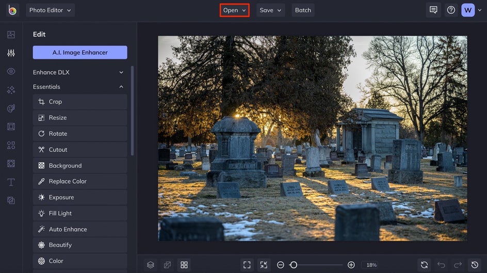Click the Open menu button
Image resolution: width=487 pixels, height=273 pixels.
[x=234, y=10]
